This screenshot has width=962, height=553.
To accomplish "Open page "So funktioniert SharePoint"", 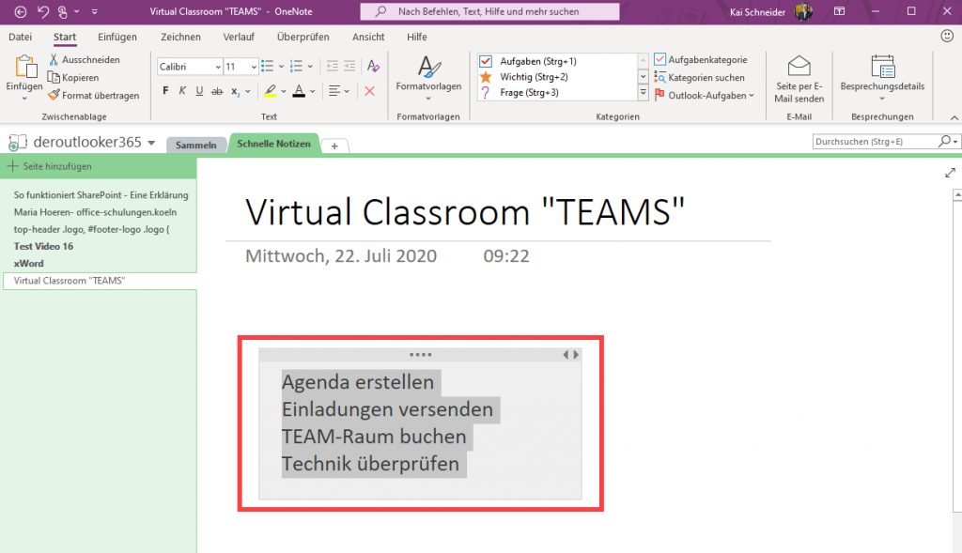I will pyautogui.click(x=101, y=195).
